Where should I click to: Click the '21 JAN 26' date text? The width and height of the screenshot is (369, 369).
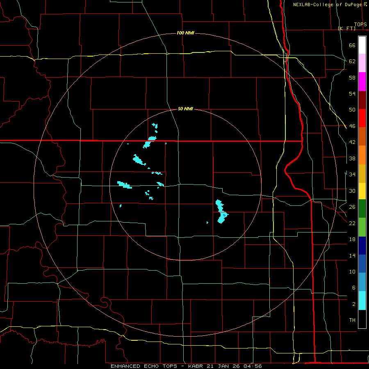pos(223,366)
